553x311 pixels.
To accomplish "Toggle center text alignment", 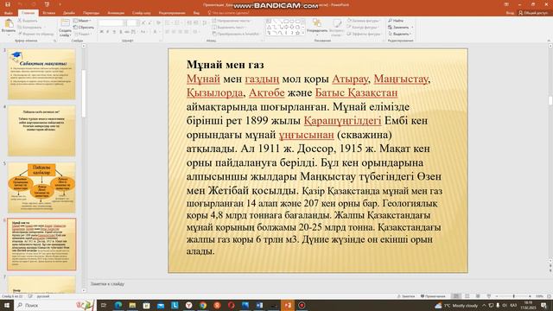I will (x=174, y=32).
